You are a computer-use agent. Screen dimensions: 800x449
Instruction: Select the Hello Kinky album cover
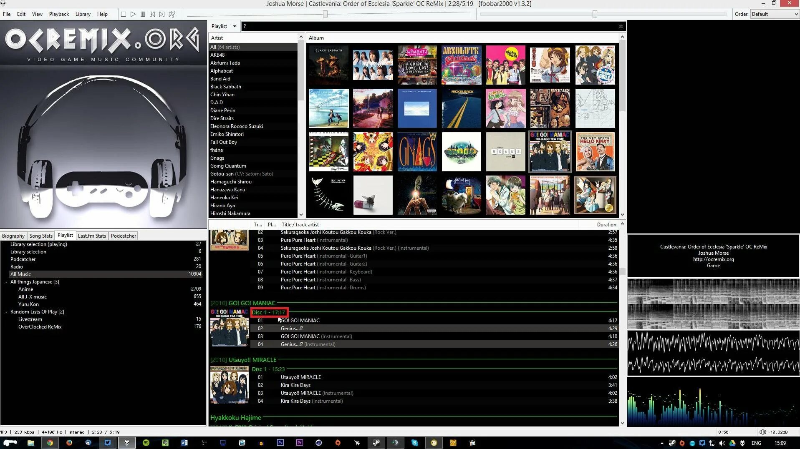click(595, 152)
